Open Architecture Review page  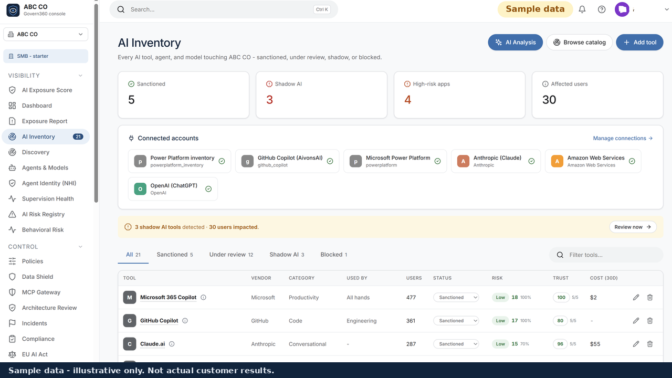click(46, 308)
